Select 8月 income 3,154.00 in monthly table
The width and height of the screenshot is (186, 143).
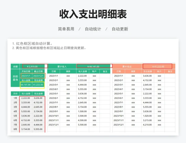pos(26,129)
